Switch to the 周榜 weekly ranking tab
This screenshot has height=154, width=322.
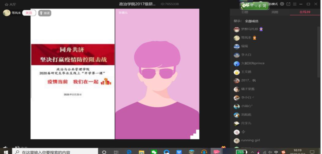(275, 12)
